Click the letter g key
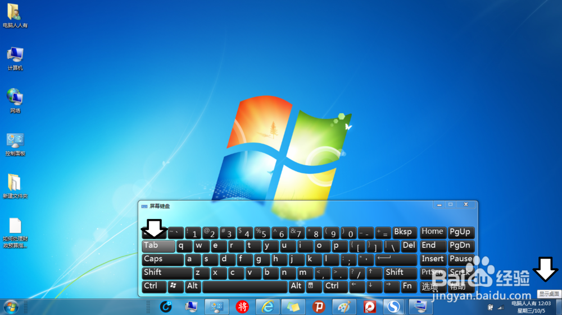Image resolution: width=562 pixels, height=315 pixels. click(x=262, y=260)
